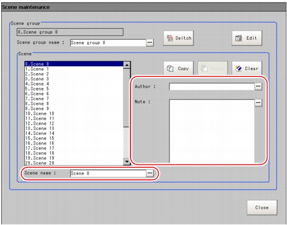Select '13.Scene 13' in the list

74,128
